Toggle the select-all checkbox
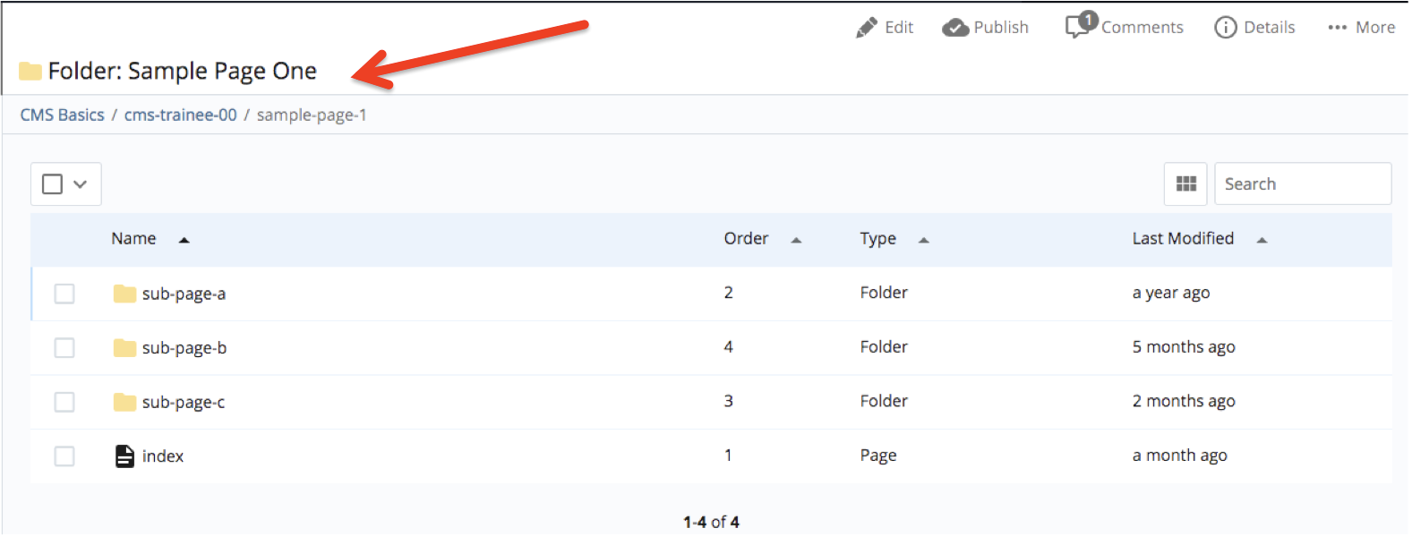Viewport: 1412px width, 545px height. 53,184
